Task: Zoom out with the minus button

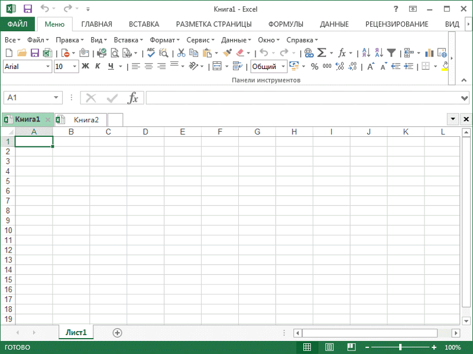Action: pyautogui.click(x=367, y=348)
